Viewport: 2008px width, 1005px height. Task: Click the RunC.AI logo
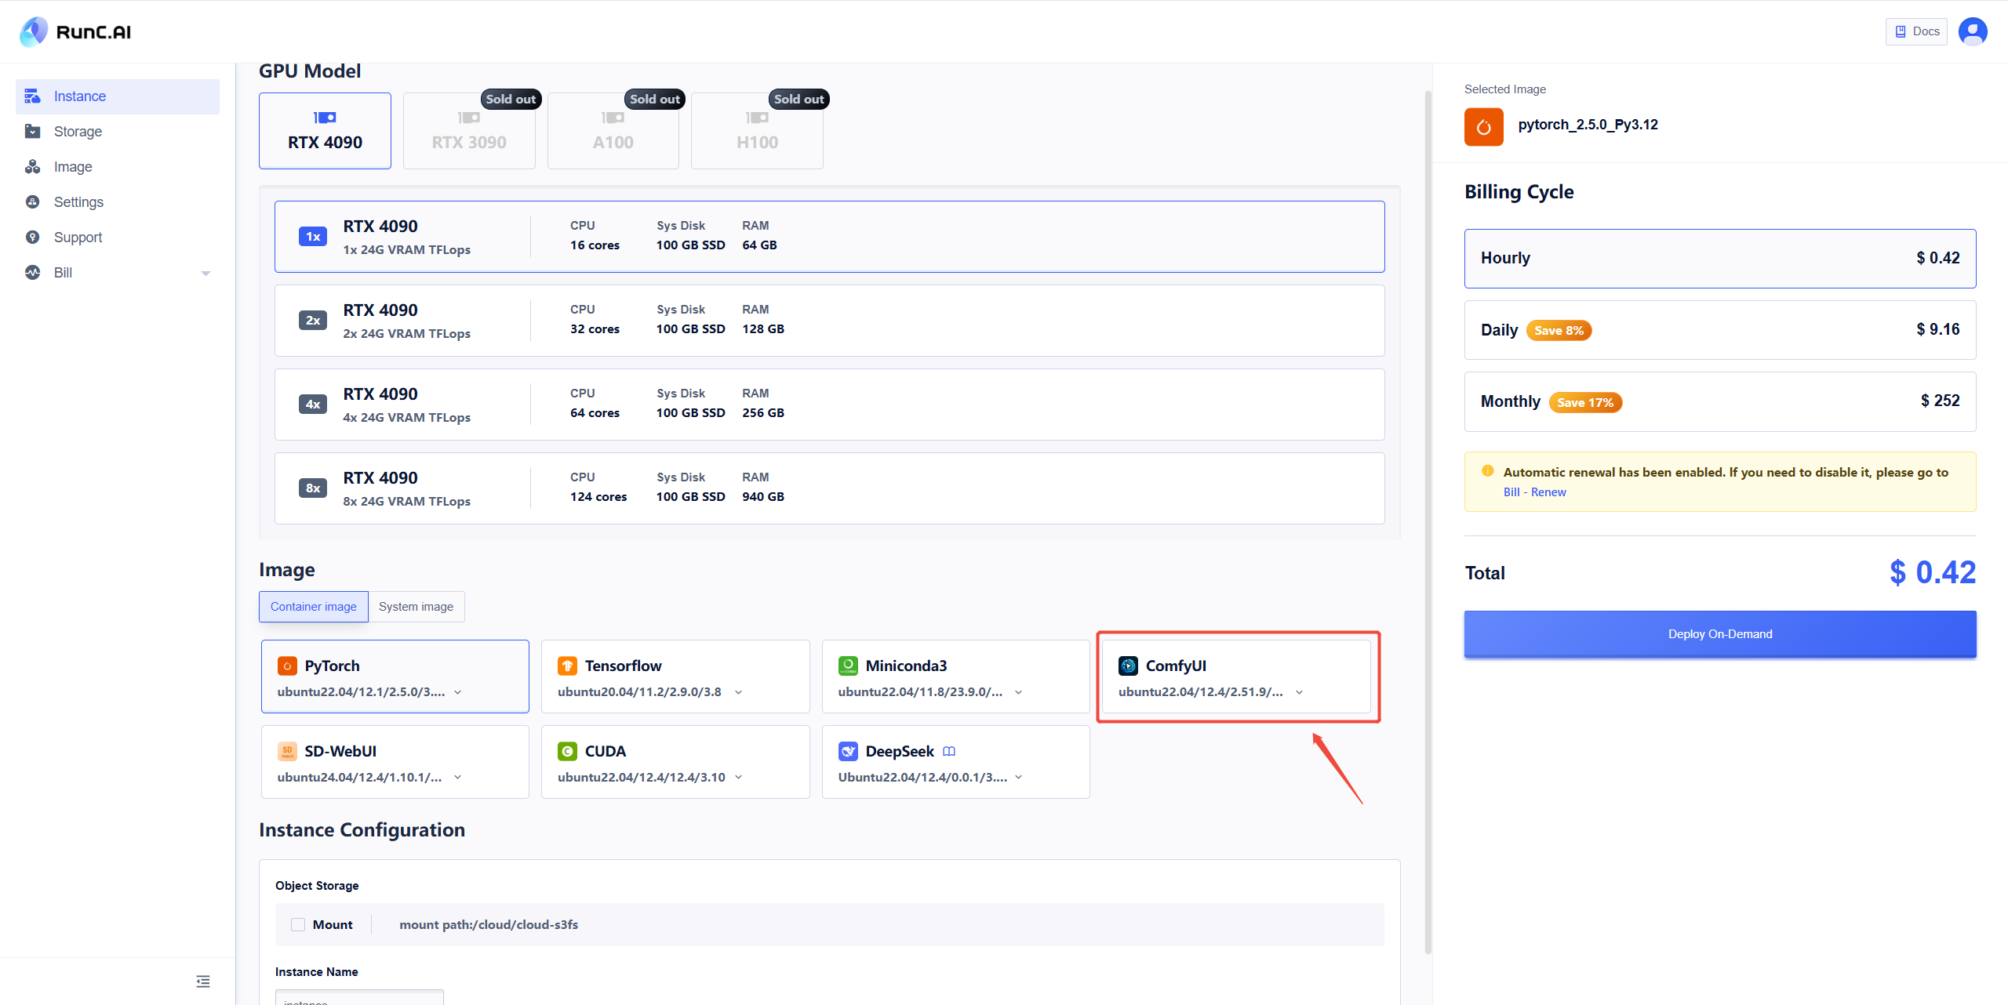[75, 32]
